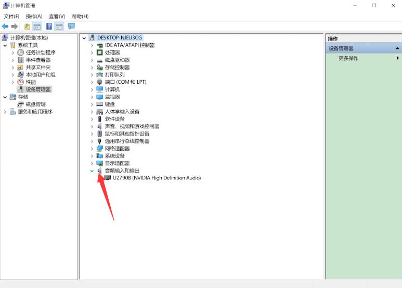Viewport: 402px width, 288px height.
Task: Select 设备管理器 in the left tree
Action: (38, 89)
